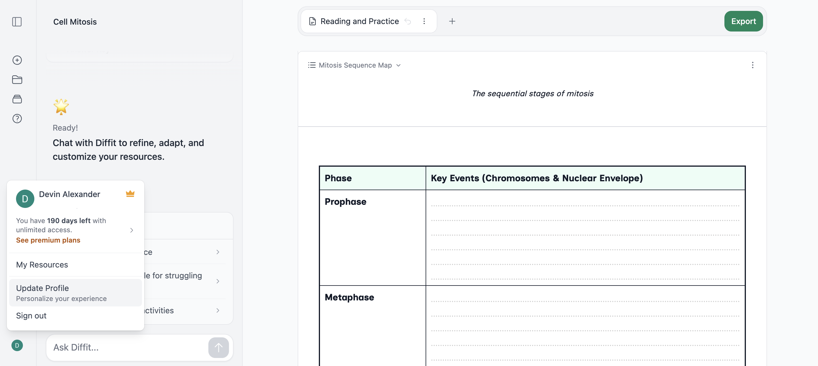Click the 'Ready!' status text
The width and height of the screenshot is (818, 366).
(x=65, y=128)
